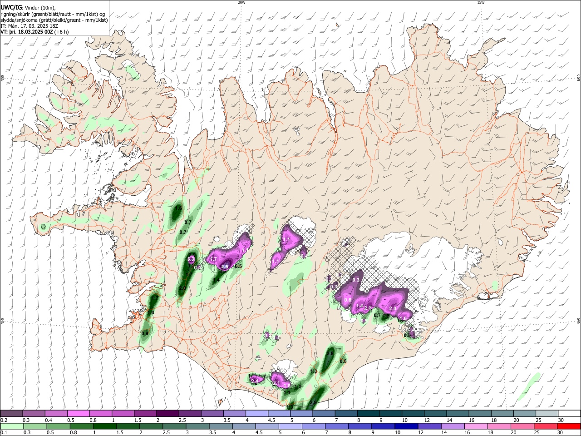Click the '0.1' label under the lower legend
The image size is (581, 436).
tap(3, 433)
